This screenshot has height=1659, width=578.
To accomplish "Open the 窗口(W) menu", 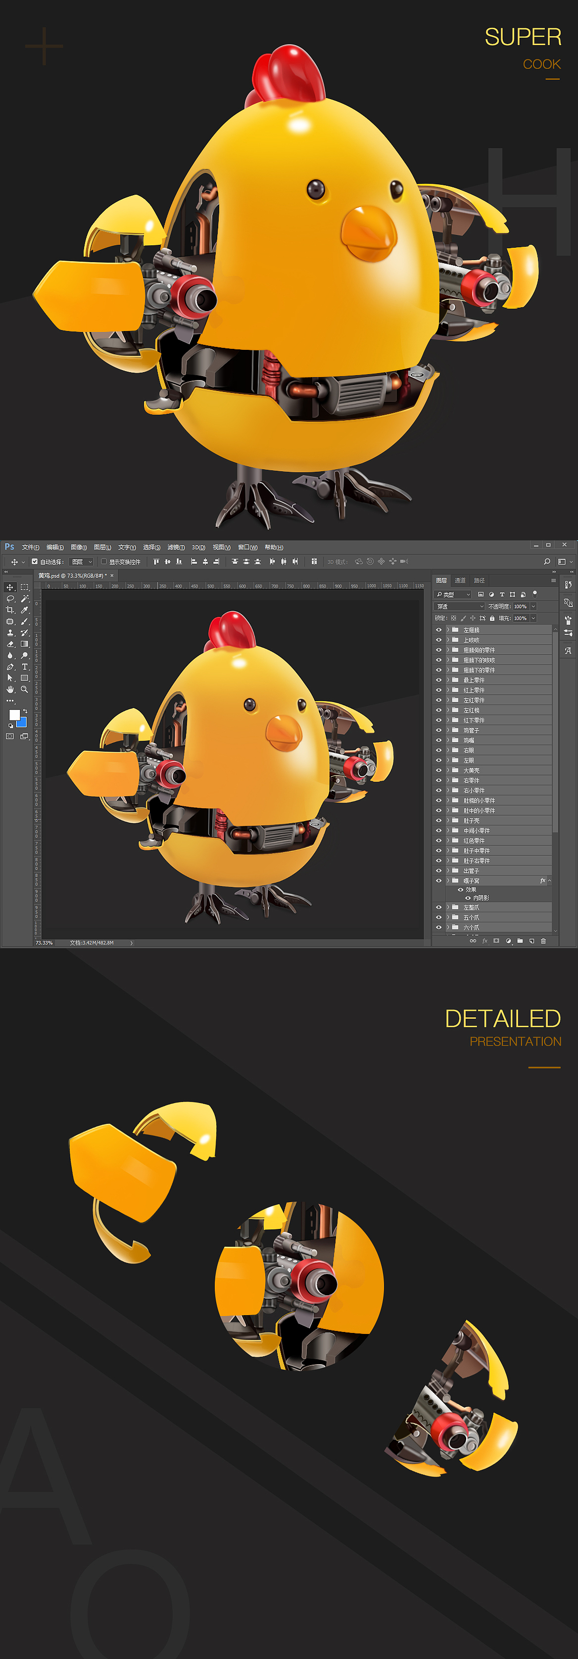I will coord(247,548).
